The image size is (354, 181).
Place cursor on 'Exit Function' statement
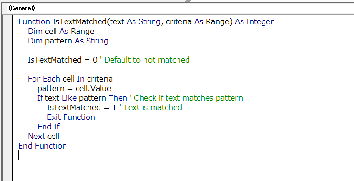[x=71, y=117]
